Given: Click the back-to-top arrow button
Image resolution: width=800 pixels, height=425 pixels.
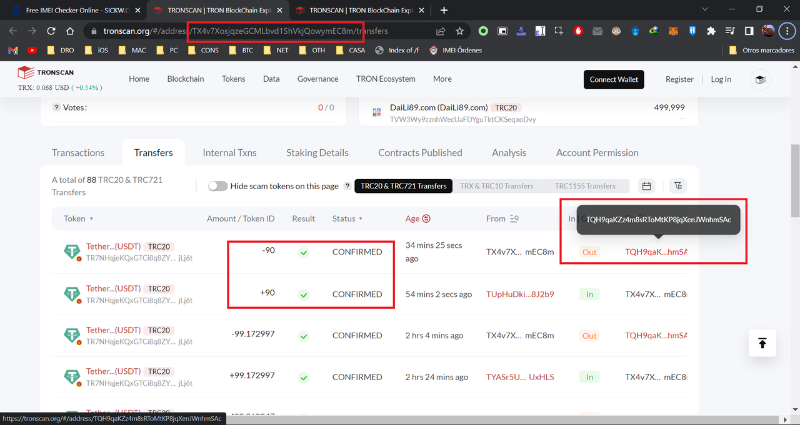Looking at the screenshot, I should 762,343.
